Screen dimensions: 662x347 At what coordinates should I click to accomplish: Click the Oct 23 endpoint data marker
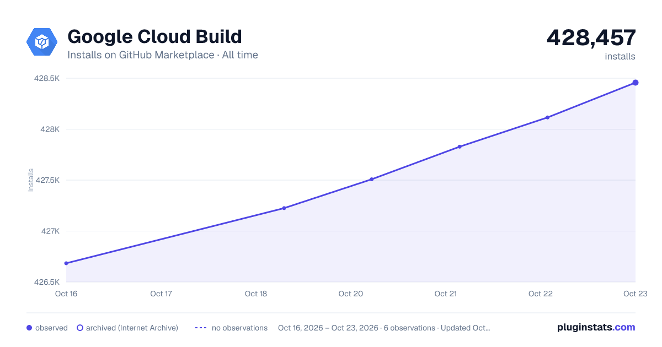[636, 83]
